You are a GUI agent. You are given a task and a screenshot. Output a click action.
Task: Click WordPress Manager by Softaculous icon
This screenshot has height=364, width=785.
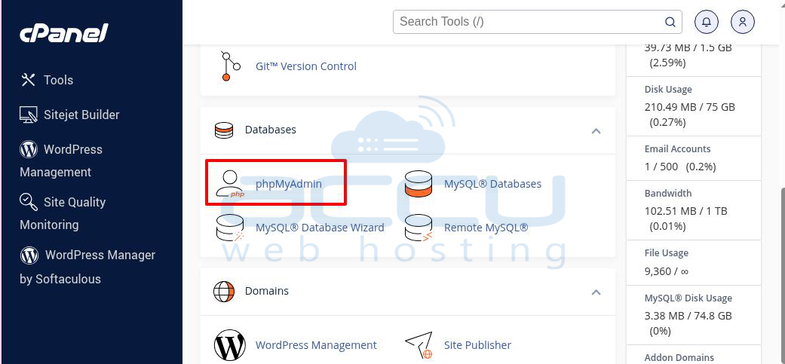[x=29, y=255]
